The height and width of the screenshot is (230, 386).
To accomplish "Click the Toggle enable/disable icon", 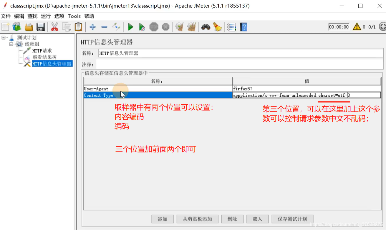I will (116, 27).
